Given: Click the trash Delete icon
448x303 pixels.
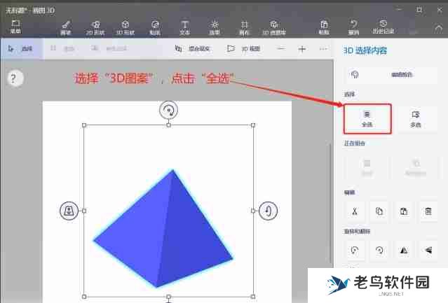Looking at the screenshot, I should click(428, 211).
